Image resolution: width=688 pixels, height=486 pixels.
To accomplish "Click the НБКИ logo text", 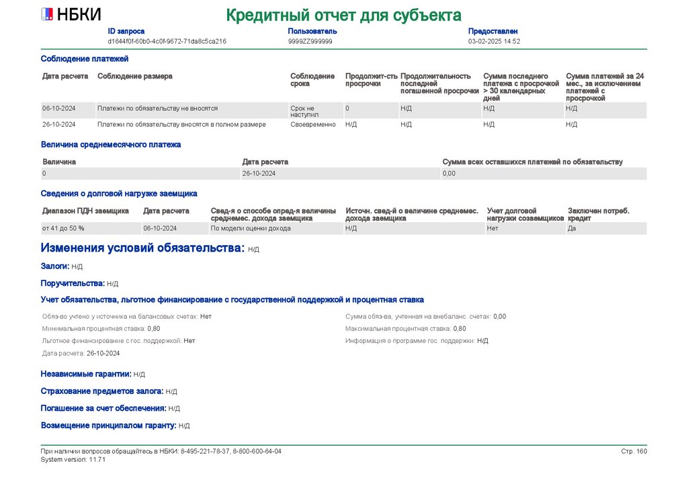I will pyautogui.click(x=79, y=15).
